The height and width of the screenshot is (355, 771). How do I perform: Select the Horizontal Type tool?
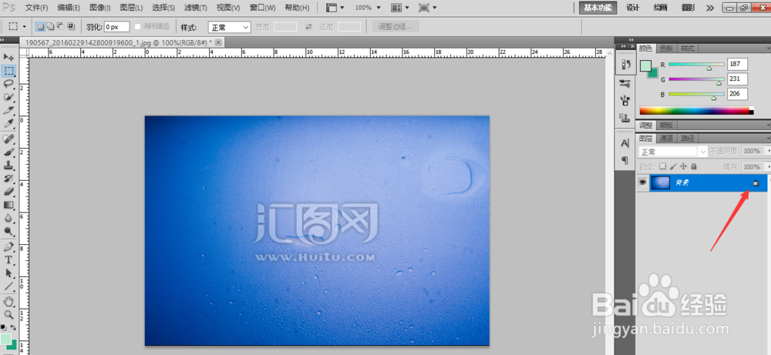[8, 260]
